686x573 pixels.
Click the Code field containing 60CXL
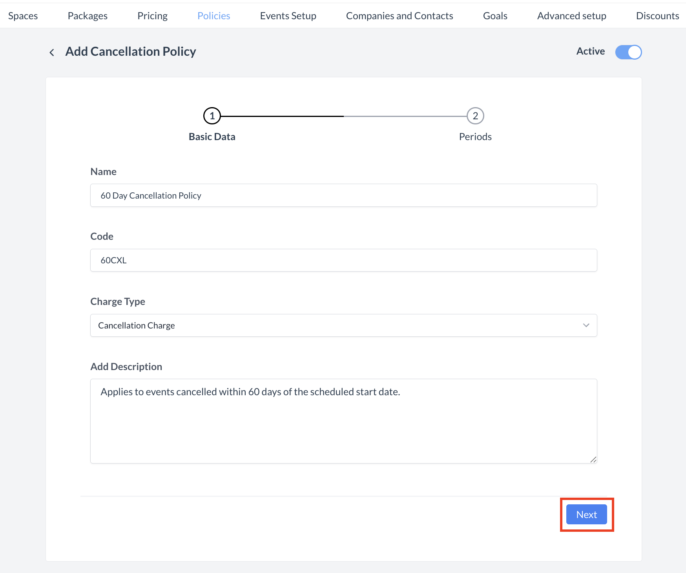pyautogui.click(x=343, y=260)
